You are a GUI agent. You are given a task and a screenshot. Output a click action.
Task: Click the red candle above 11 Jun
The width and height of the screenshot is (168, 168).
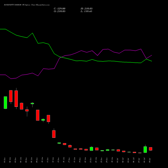[x=48, y=118]
